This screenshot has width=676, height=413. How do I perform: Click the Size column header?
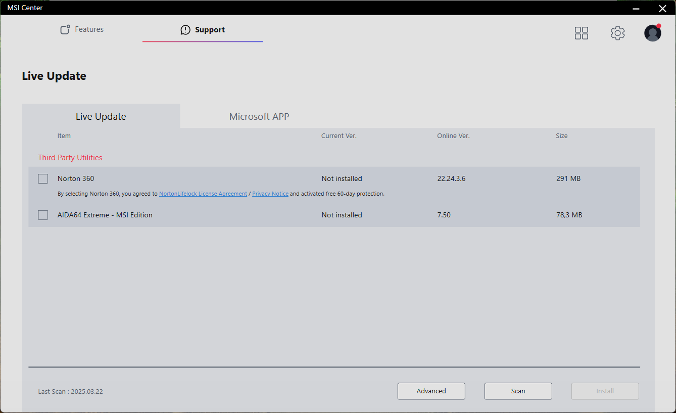coord(562,136)
